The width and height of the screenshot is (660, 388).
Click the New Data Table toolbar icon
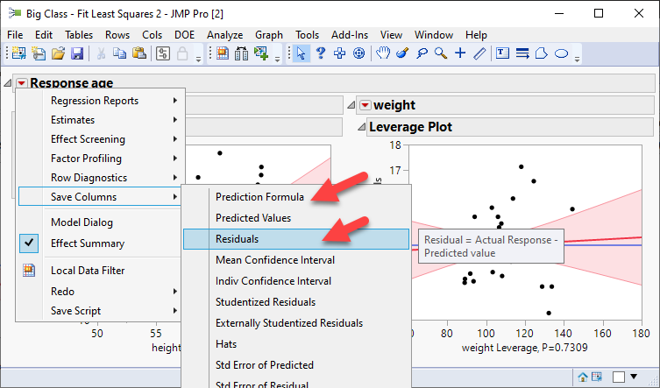point(18,53)
